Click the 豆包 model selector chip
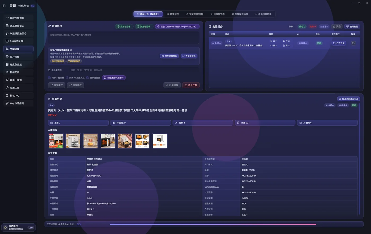 click(177, 27)
